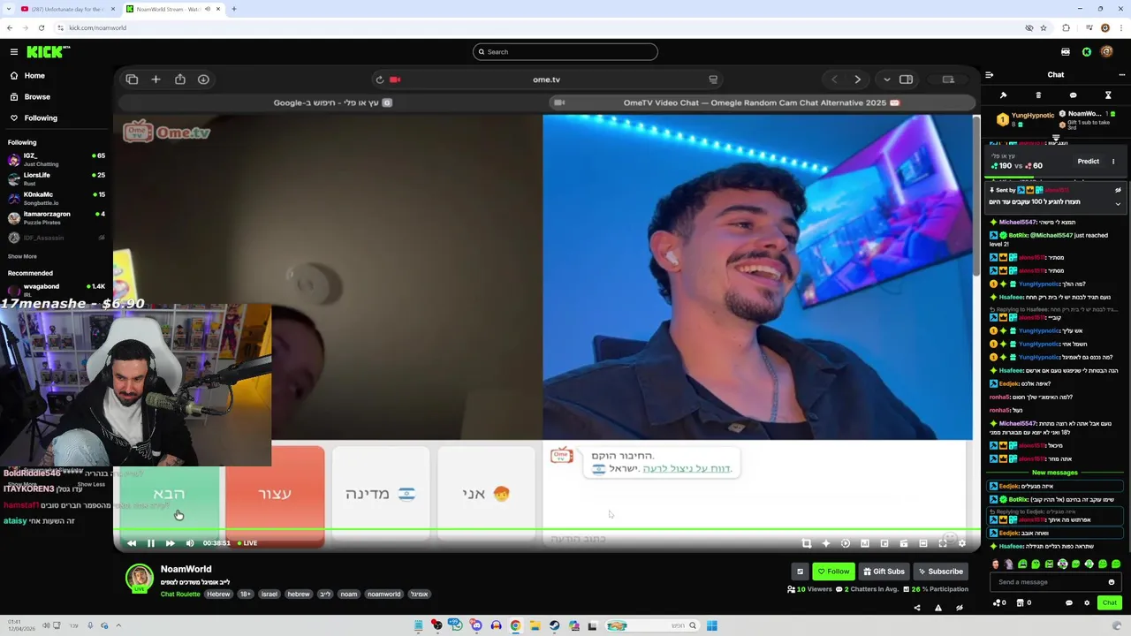Click the square icon button left of Follow
The width and height of the screenshot is (1131, 636).
click(800, 572)
